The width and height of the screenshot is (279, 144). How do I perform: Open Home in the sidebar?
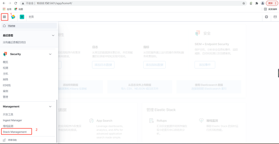pos(29,26)
